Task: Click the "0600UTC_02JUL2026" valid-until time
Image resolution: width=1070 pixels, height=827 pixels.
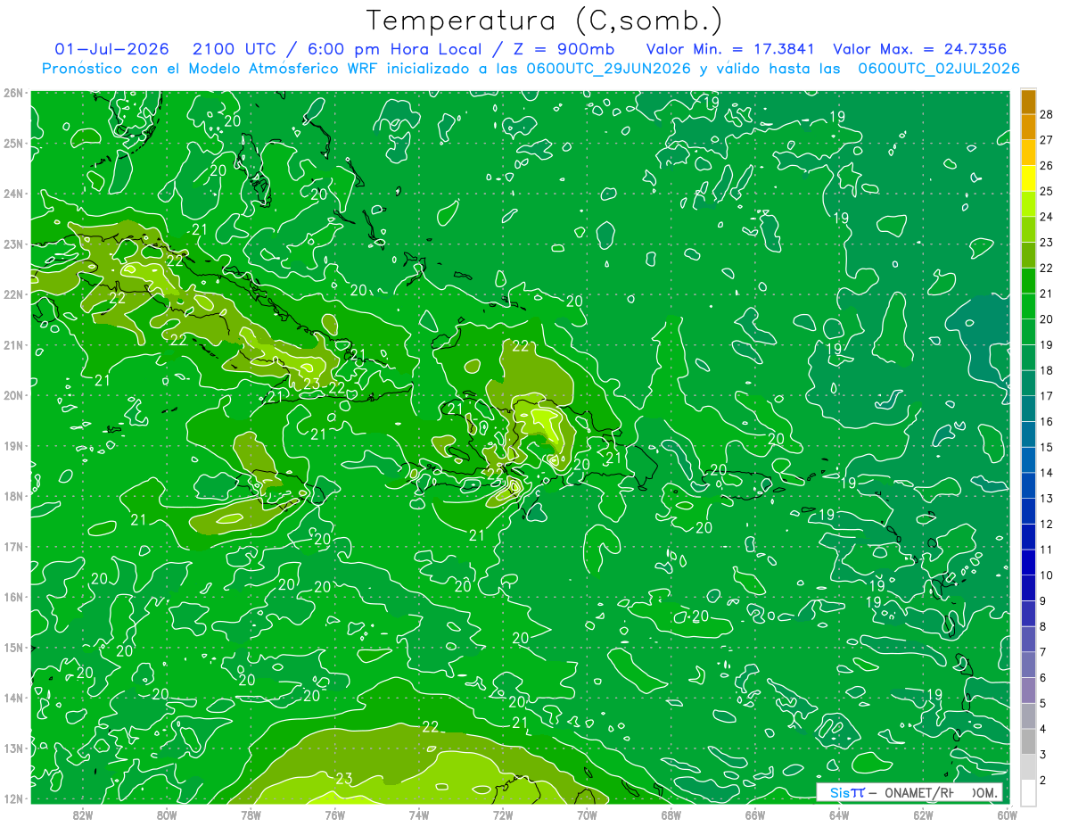Action: pos(939,69)
